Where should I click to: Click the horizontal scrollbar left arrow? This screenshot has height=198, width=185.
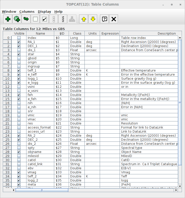pyautogui.click(x=14, y=190)
